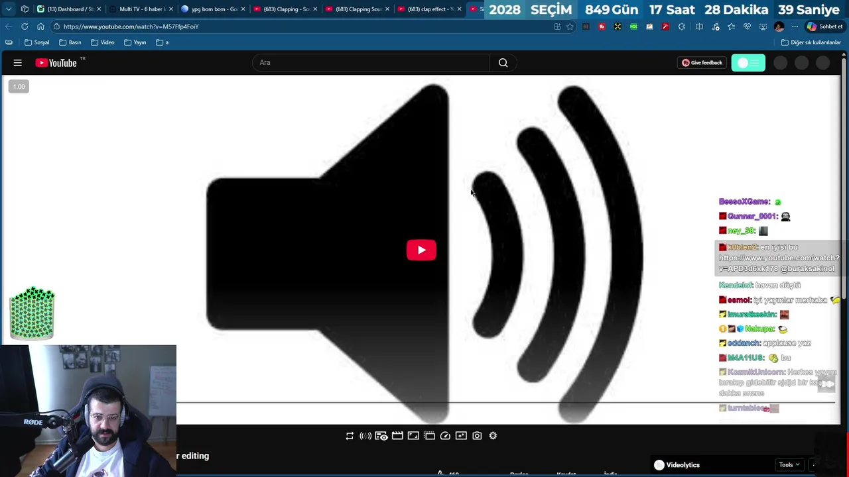Image resolution: width=849 pixels, height=477 pixels.
Task: Open the favorites list star icon
Action: pyautogui.click(x=731, y=26)
